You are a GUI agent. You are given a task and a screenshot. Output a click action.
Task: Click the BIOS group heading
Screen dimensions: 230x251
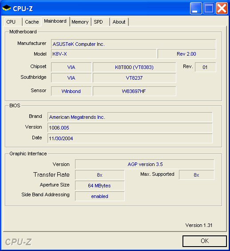click(15, 105)
